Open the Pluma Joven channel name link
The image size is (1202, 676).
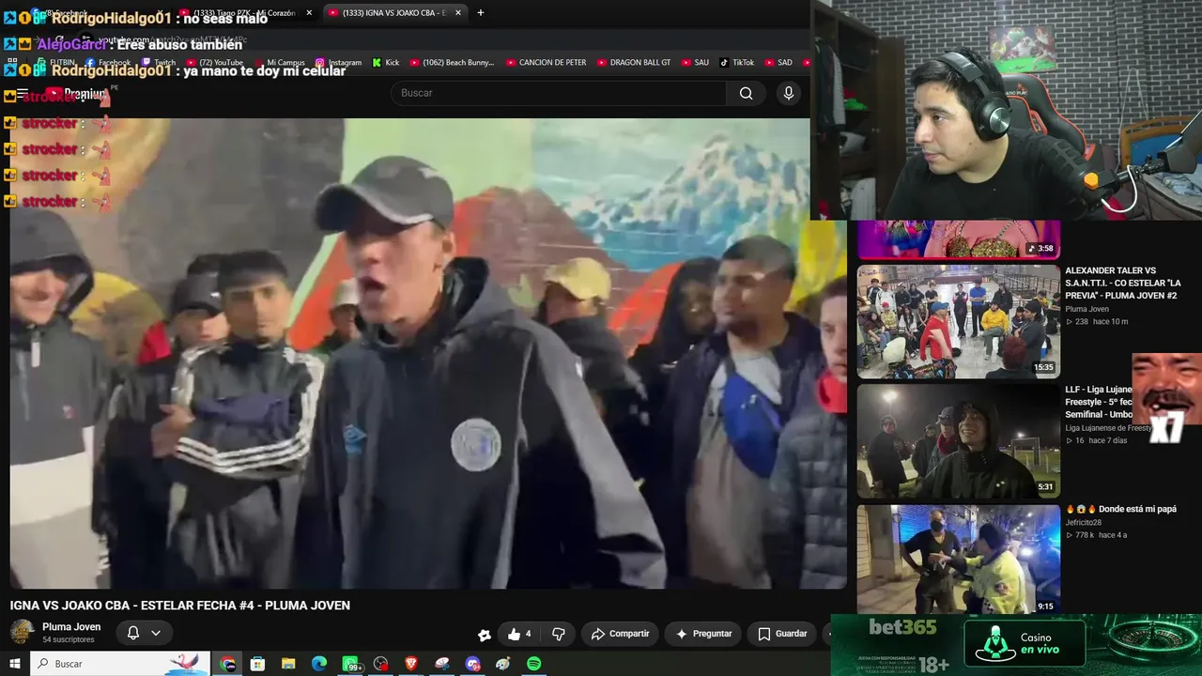click(71, 626)
